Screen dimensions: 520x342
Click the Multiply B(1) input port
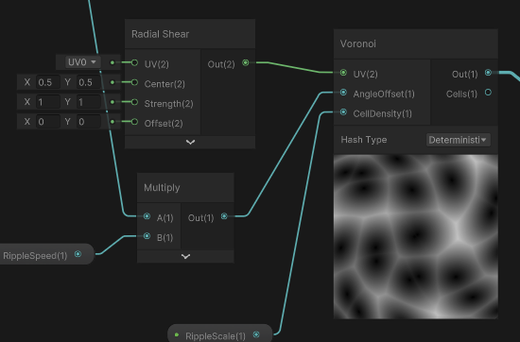(x=147, y=236)
